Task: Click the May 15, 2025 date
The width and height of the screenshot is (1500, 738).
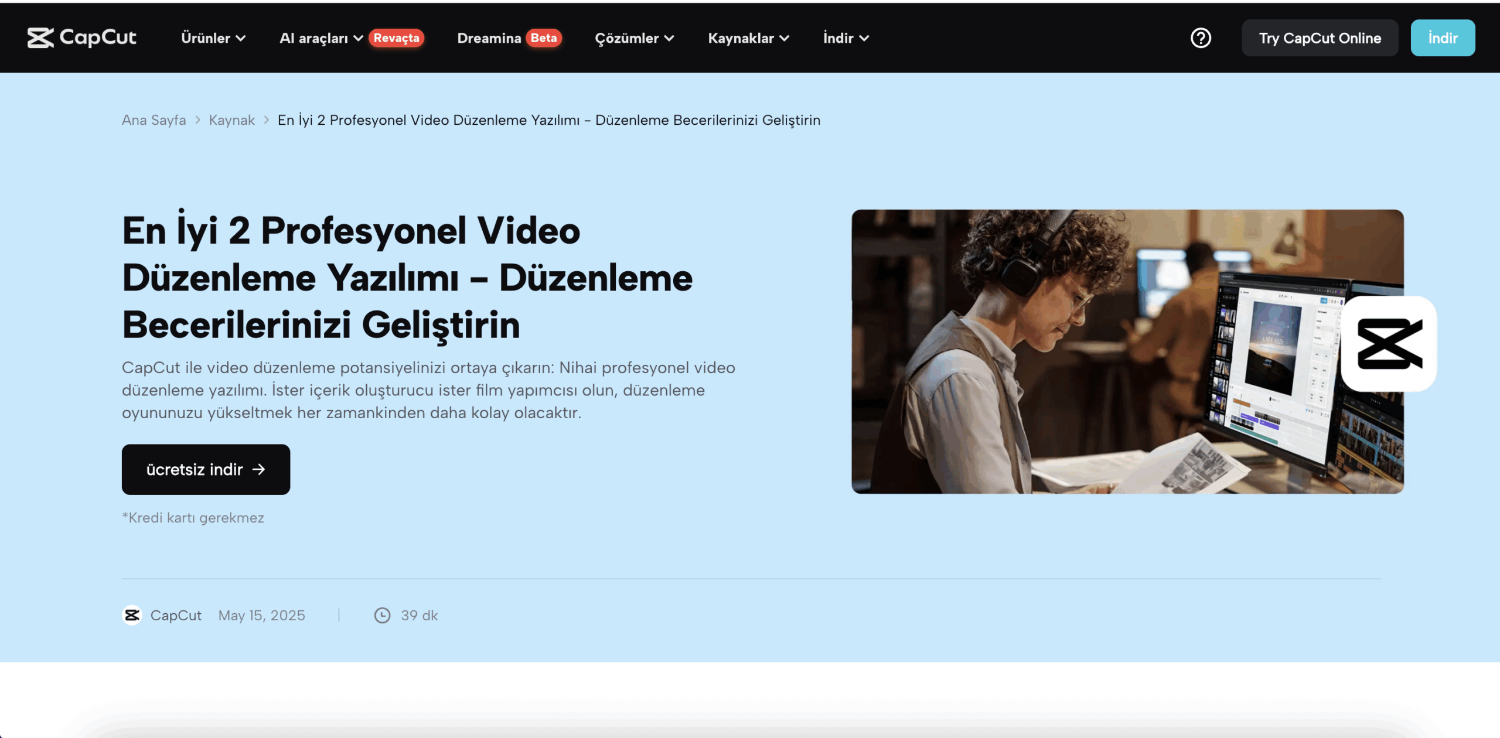Action: pyautogui.click(x=261, y=615)
